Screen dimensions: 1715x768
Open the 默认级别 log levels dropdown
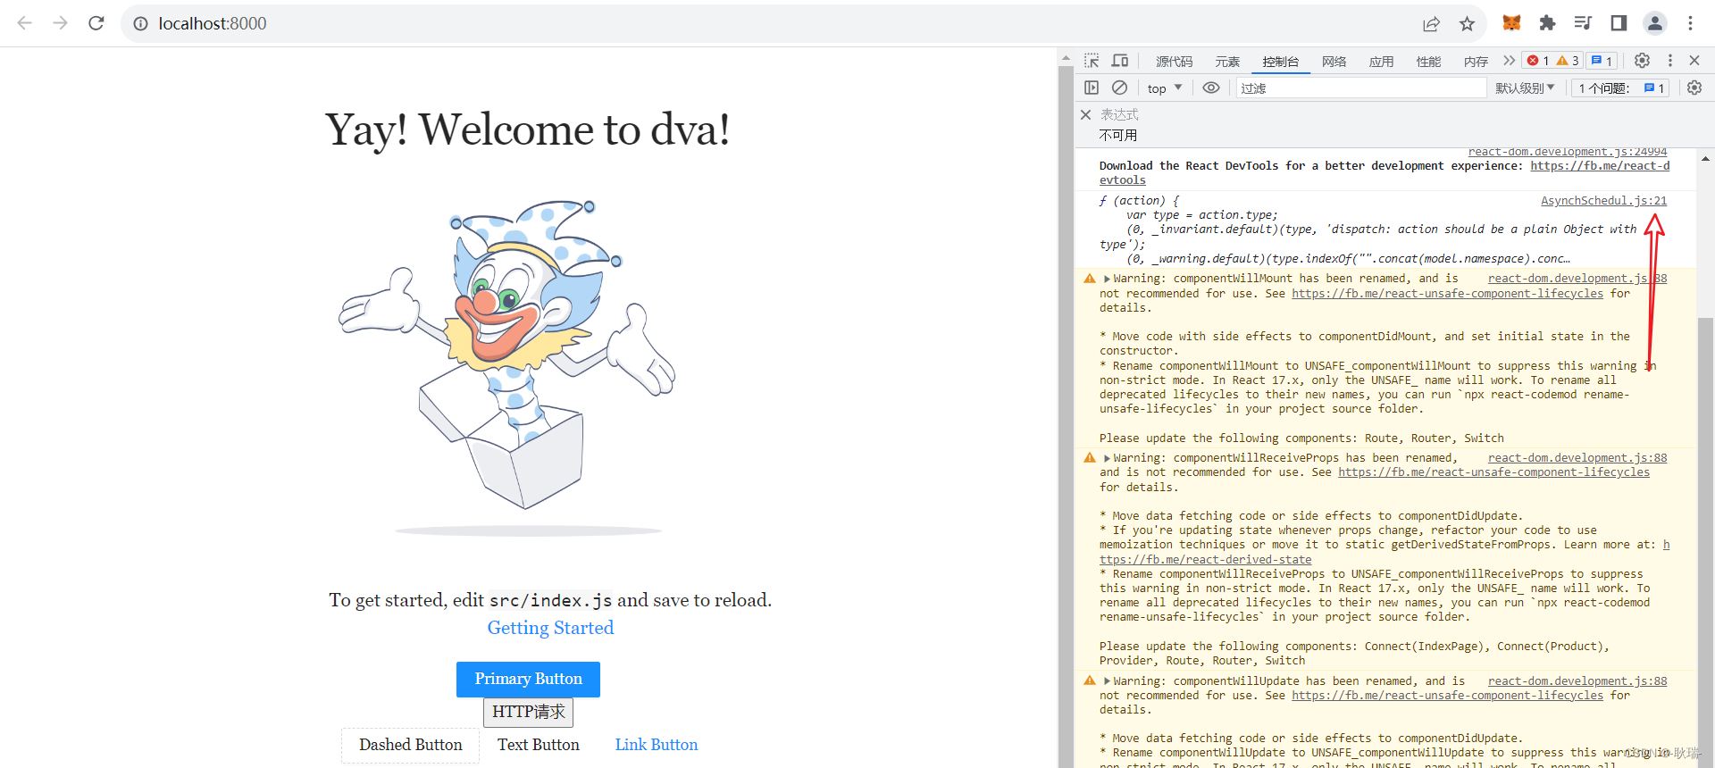coord(1525,88)
